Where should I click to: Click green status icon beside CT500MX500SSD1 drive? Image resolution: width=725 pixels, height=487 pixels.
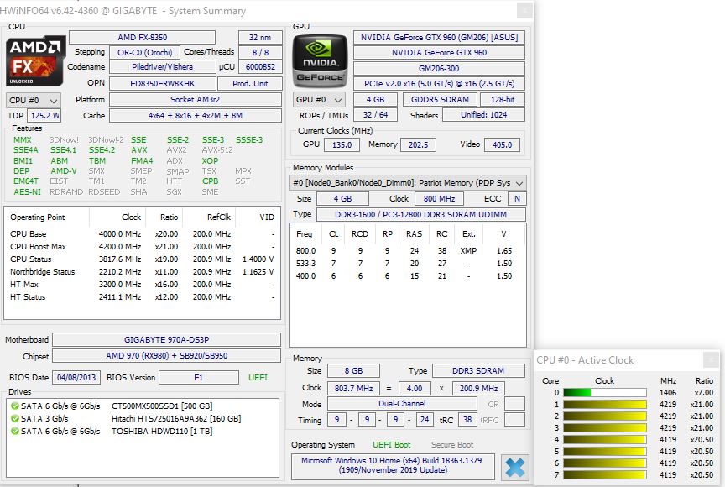15,406
